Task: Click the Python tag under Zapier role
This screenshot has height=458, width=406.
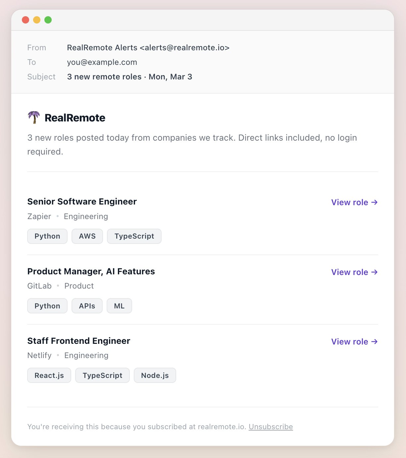Action: point(47,236)
